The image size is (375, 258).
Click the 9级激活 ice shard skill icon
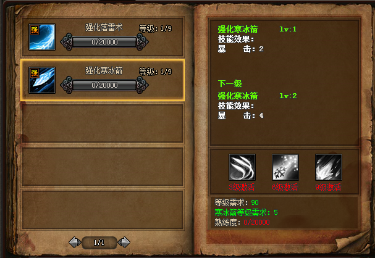click(329, 167)
